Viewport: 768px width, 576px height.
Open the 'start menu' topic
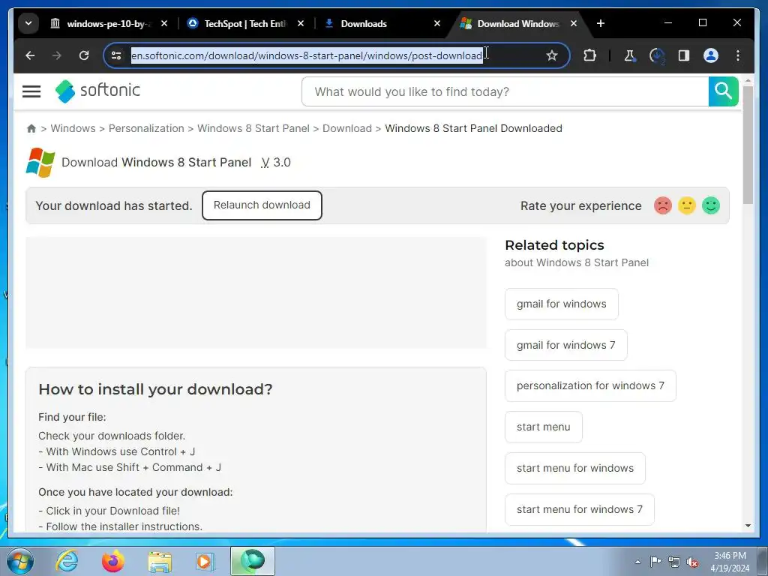click(x=543, y=427)
